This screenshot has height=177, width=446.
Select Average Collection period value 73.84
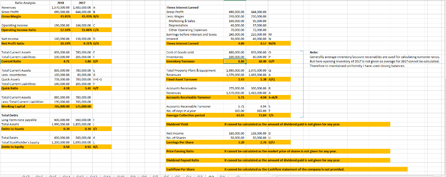[x=257, y=115]
